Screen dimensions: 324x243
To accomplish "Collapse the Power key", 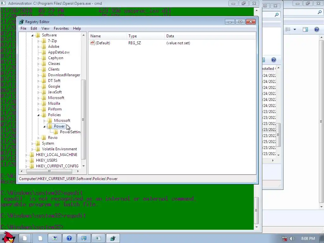I will 44,127.
